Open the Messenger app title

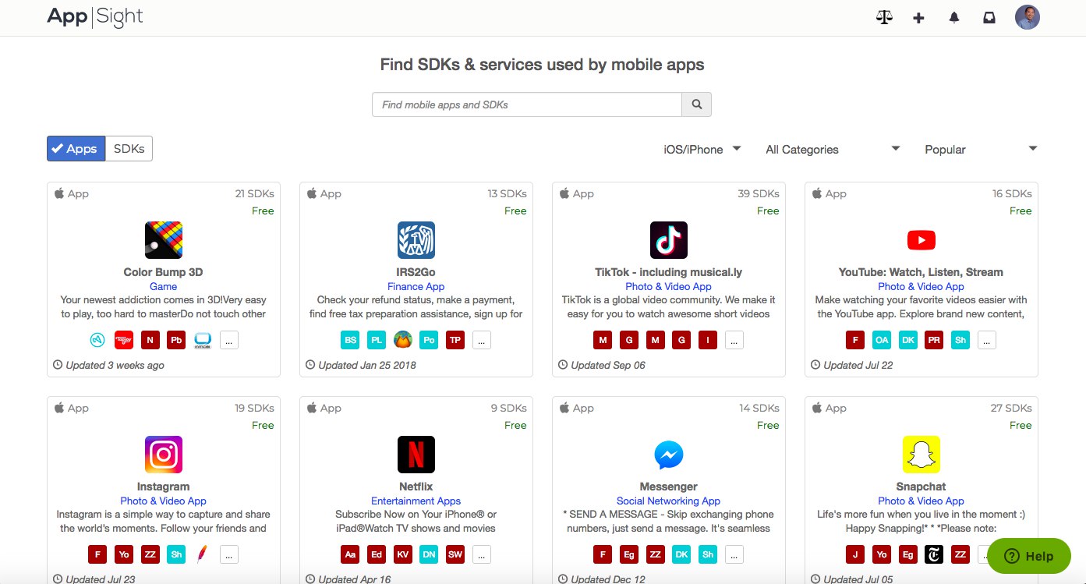tap(669, 487)
